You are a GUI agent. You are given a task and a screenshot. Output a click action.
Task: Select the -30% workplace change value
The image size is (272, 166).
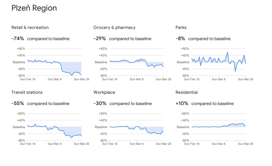100,103
